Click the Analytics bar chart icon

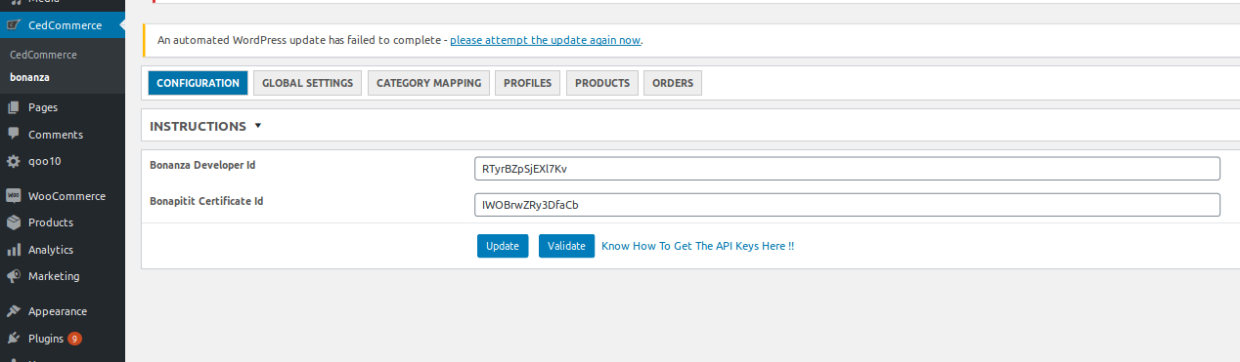(x=14, y=250)
